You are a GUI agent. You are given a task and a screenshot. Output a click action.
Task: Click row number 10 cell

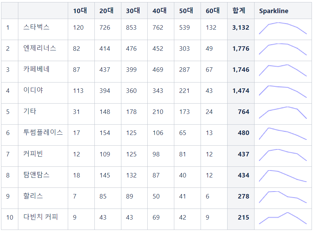(10, 217)
